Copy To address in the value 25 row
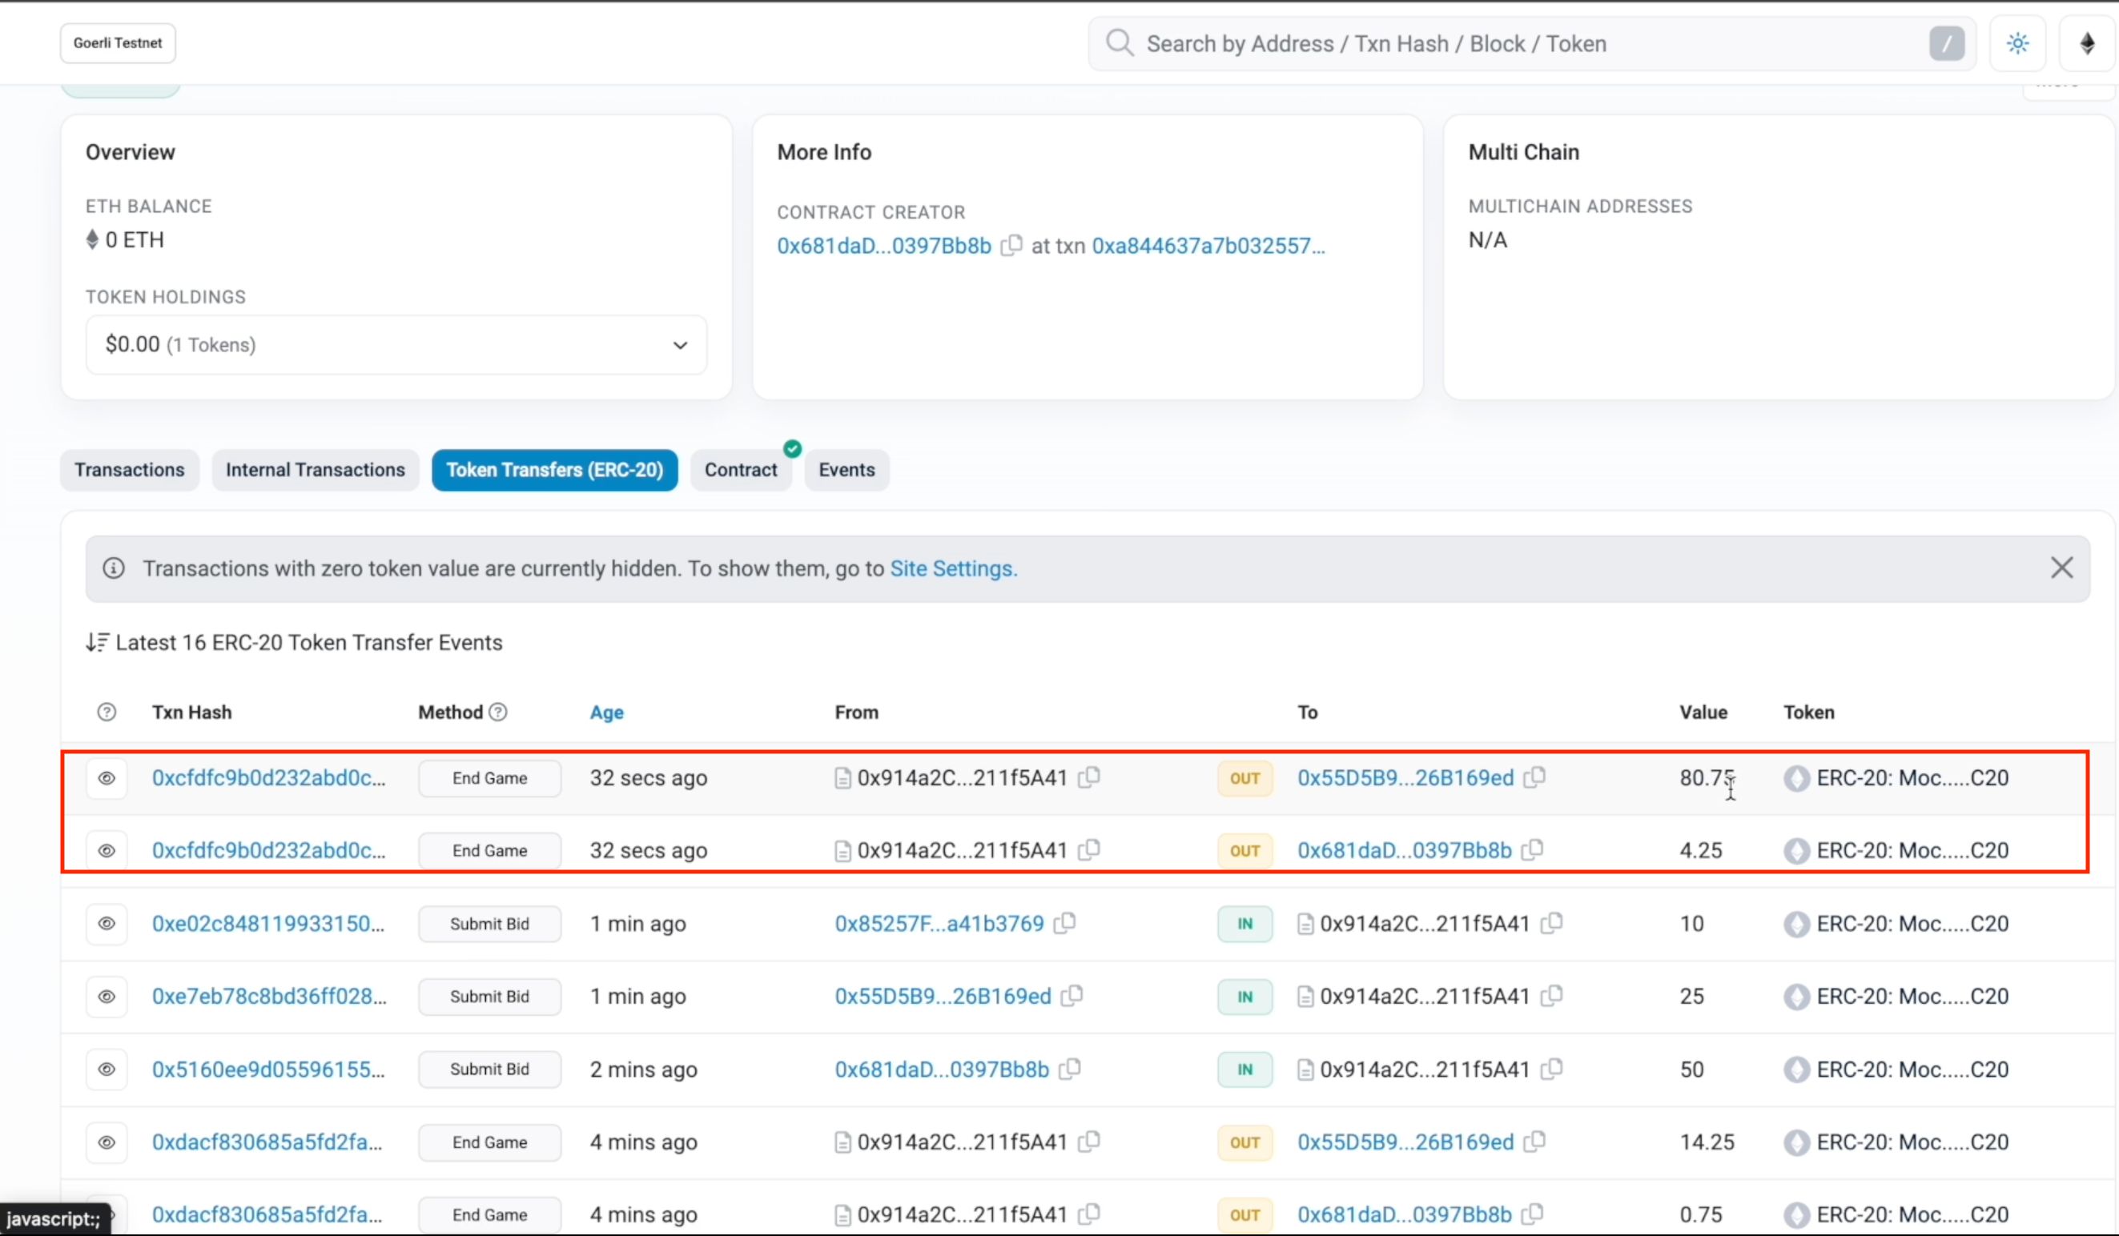Screen dimensions: 2119x1236 (x=1551, y=996)
